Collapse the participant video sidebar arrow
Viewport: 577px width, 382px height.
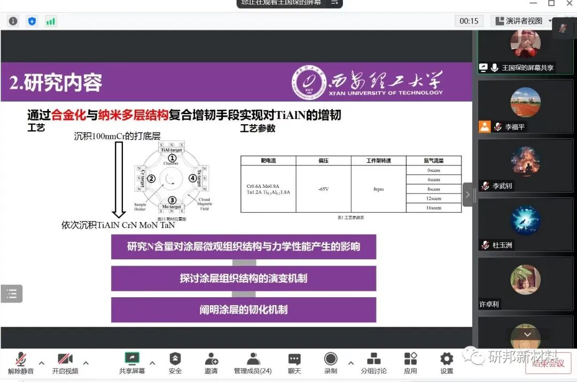pyautogui.click(x=467, y=195)
